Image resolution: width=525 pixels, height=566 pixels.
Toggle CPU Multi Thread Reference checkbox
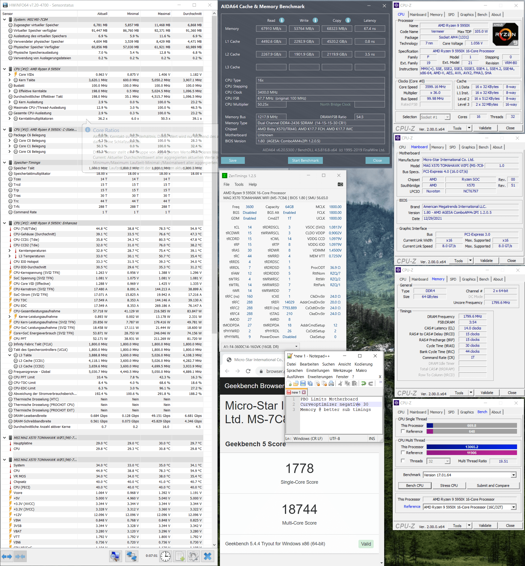[403, 453]
